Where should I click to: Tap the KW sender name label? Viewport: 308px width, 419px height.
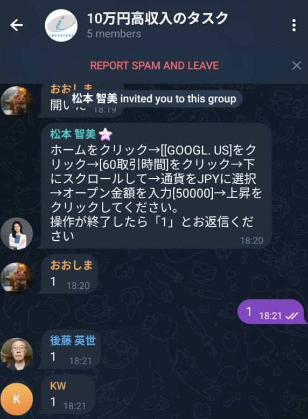58,386
